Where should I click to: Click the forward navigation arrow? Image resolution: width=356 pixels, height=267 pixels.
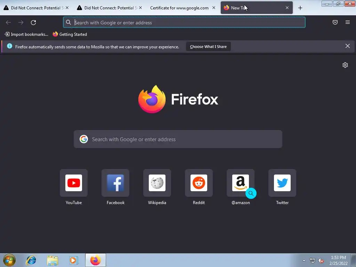[21, 23]
